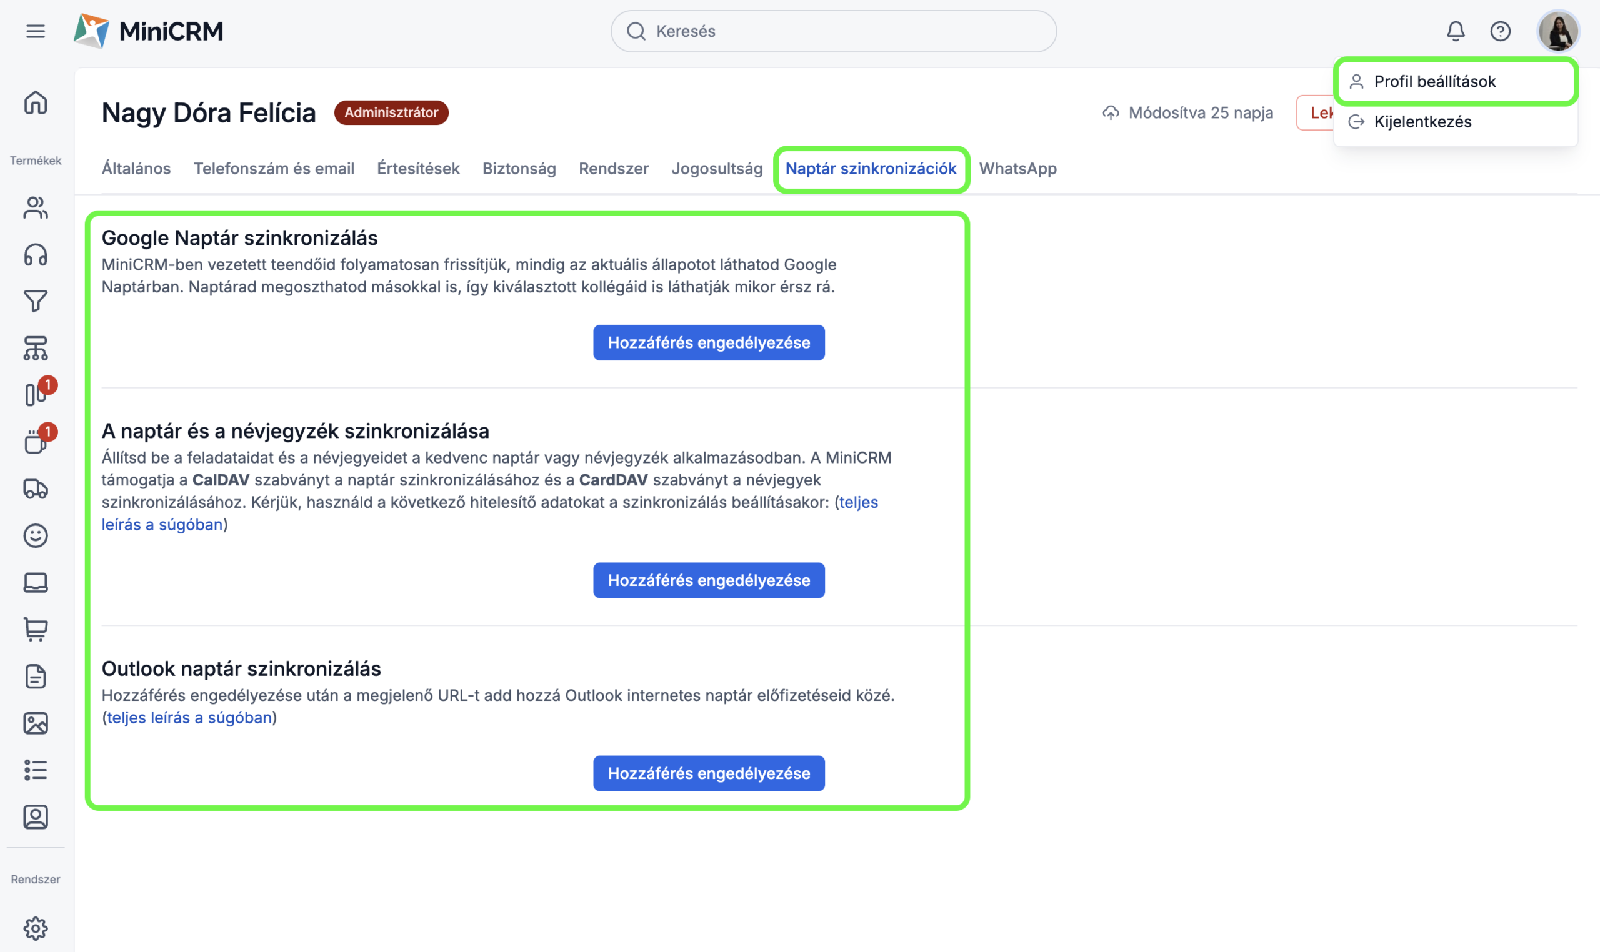Image resolution: width=1600 pixels, height=952 pixels.
Task: Select Profil beállítások menu entry
Action: [1434, 81]
